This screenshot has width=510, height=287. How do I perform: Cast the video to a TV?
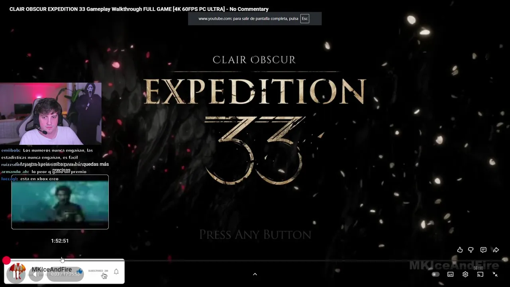480,274
